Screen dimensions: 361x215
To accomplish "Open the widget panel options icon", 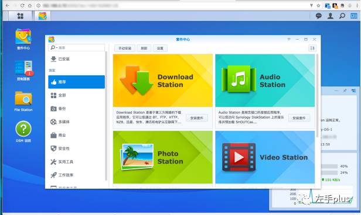I will tap(353, 91).
